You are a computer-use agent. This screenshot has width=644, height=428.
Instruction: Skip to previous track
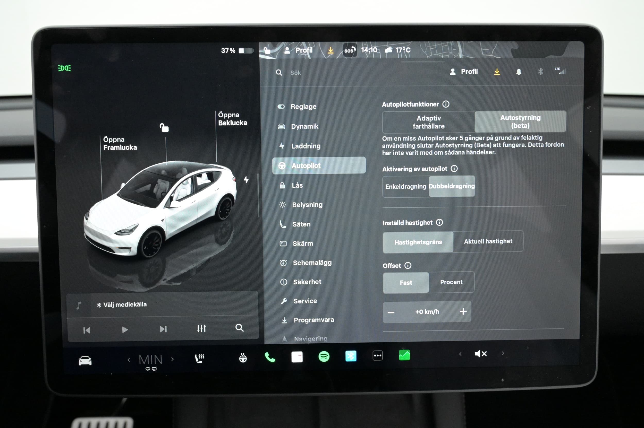tap(87, 330)
